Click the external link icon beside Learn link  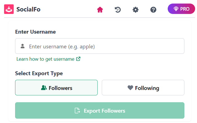[x=78, y=59]
